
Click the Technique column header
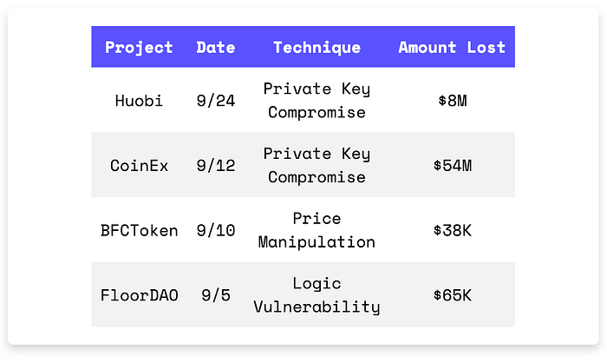pyautogui.click(x=317, y=48)
